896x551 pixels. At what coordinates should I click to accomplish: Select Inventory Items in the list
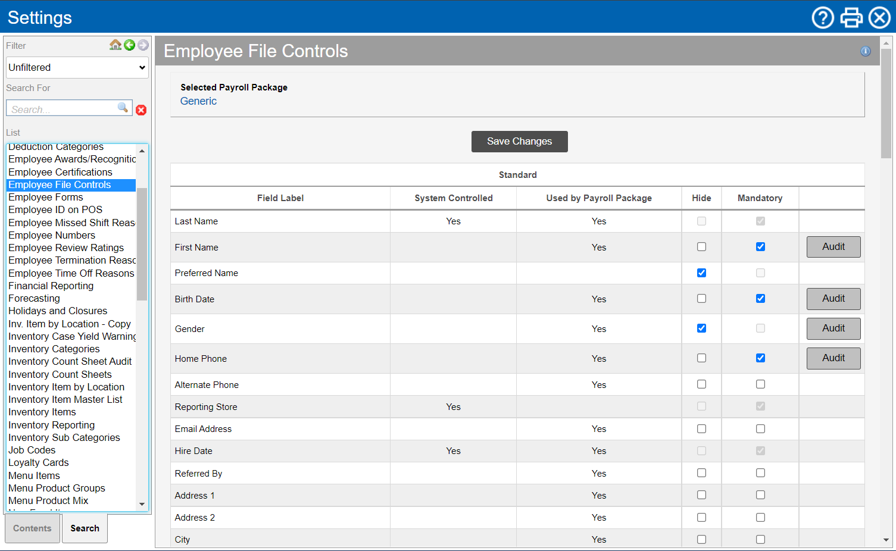point(42,412)
